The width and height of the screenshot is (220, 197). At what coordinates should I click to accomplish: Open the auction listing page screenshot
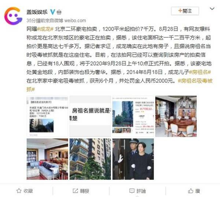click(133, 116)
